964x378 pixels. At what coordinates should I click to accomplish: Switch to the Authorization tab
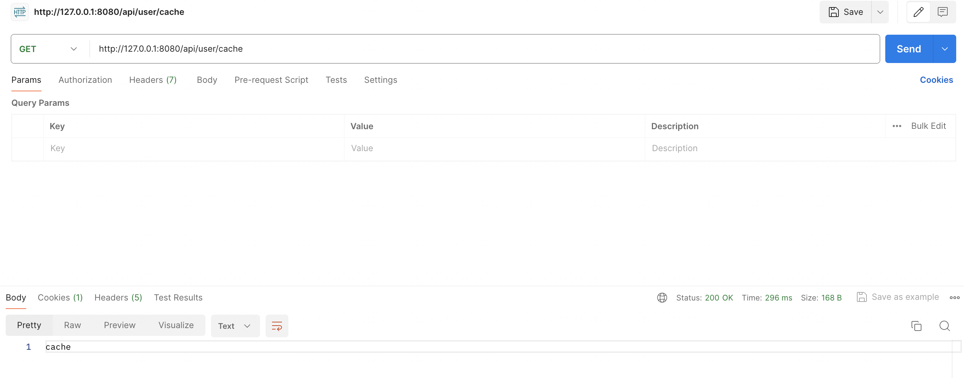[x=85, y=80]
